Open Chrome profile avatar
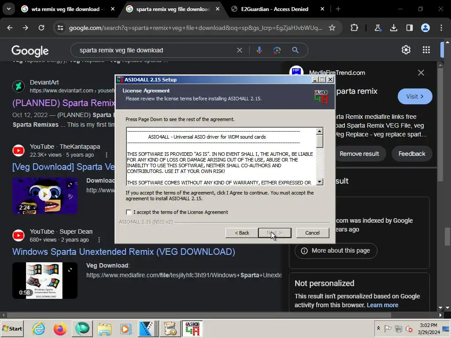This screenshot has width=451, height=338. 425,28
